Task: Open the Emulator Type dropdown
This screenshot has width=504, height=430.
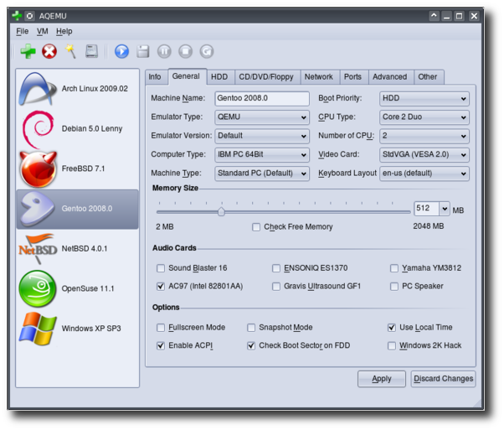Action: click(262, 117)
